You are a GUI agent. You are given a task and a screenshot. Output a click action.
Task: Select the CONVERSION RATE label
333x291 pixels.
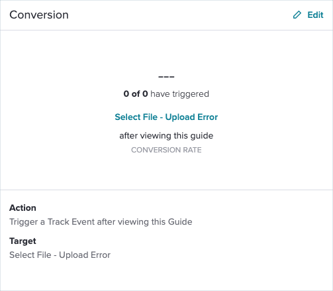coord(166,150)
